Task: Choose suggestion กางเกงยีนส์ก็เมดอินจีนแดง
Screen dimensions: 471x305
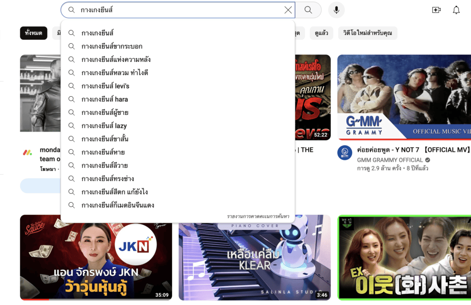Action: pos(178,205)
